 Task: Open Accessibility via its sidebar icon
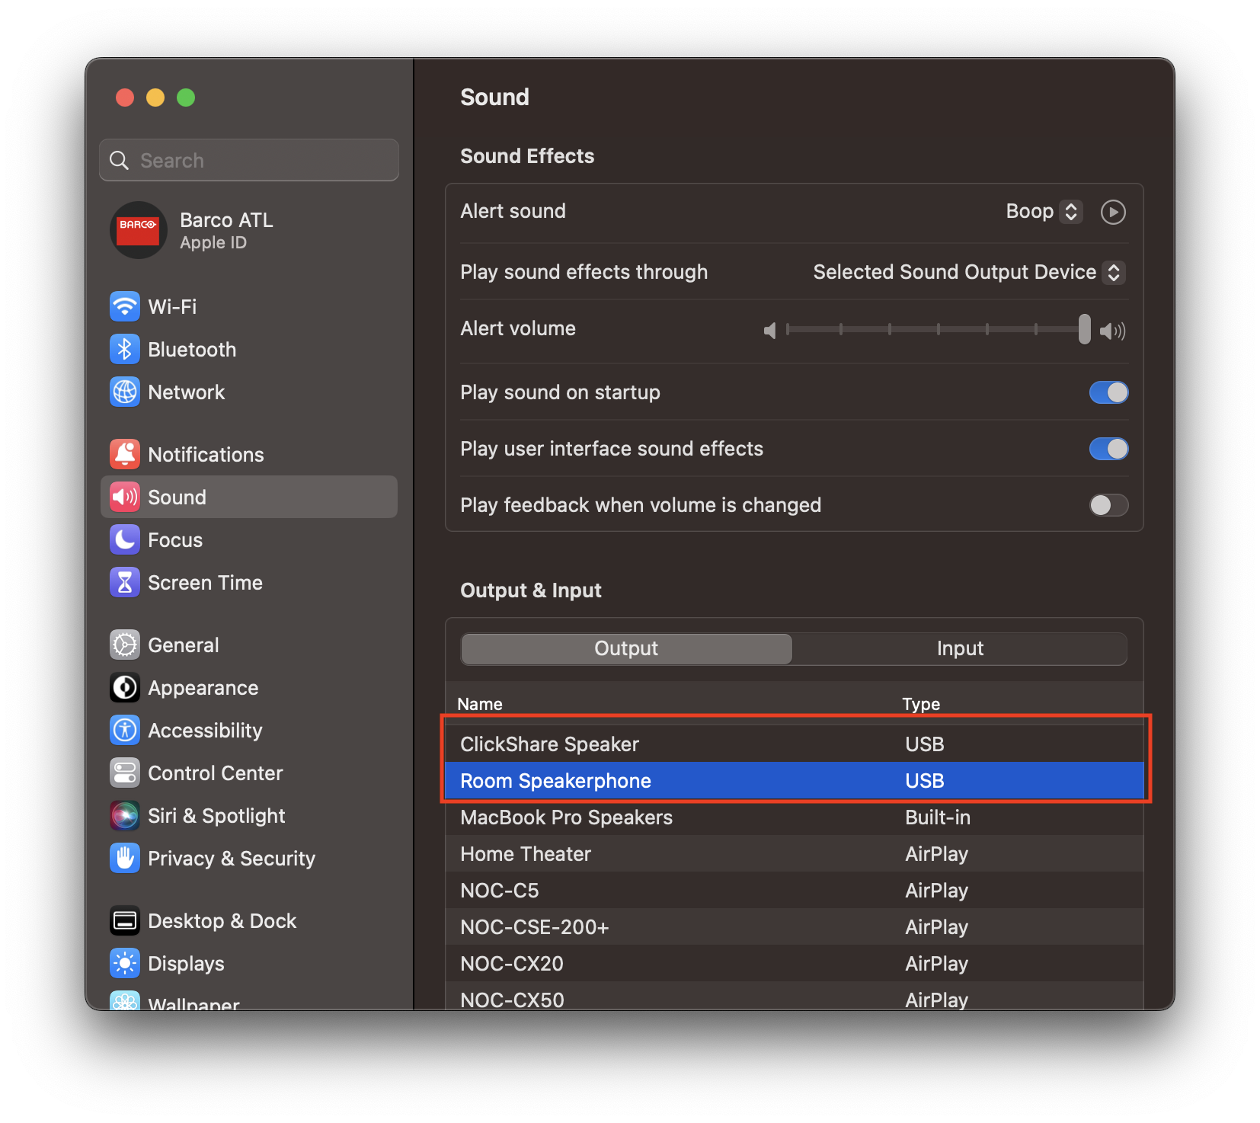coord(125,731)
